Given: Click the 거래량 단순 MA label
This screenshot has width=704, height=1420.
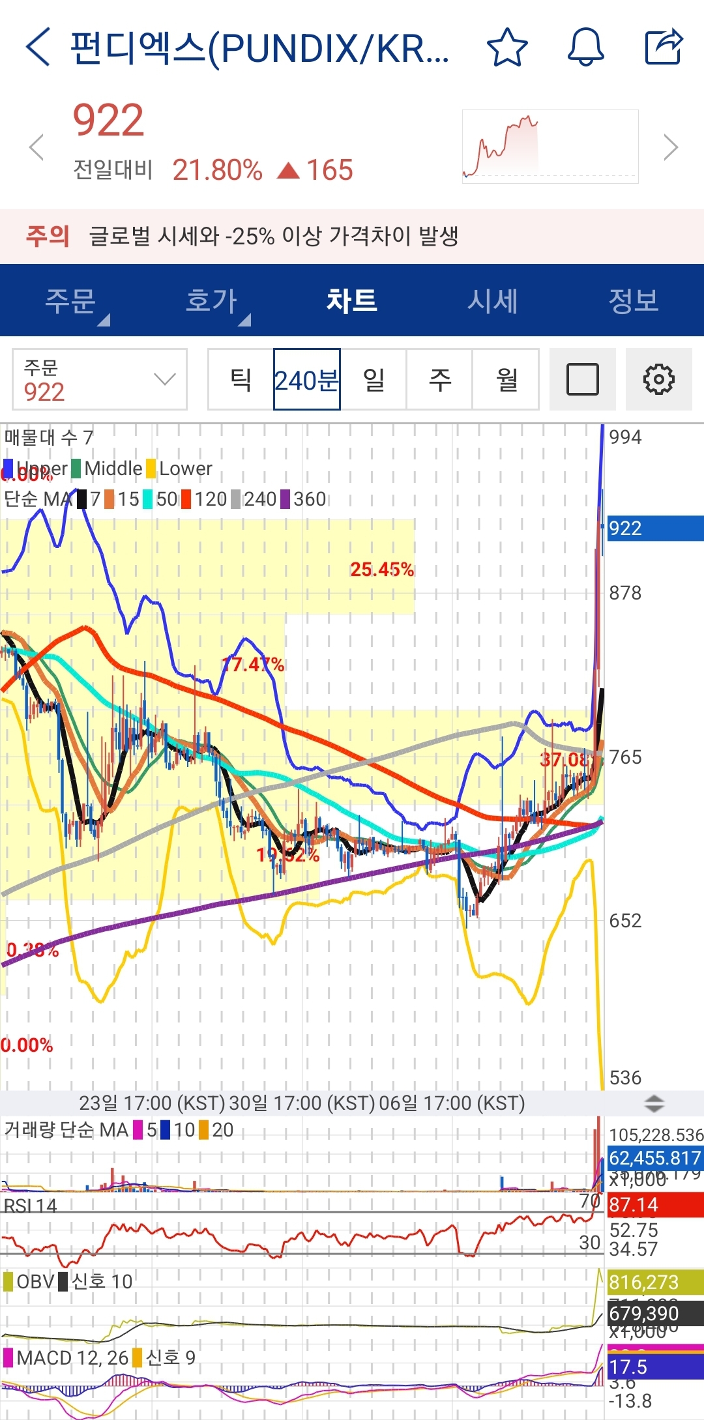Looking at the screenshot, I should [x=66, y=1129].
